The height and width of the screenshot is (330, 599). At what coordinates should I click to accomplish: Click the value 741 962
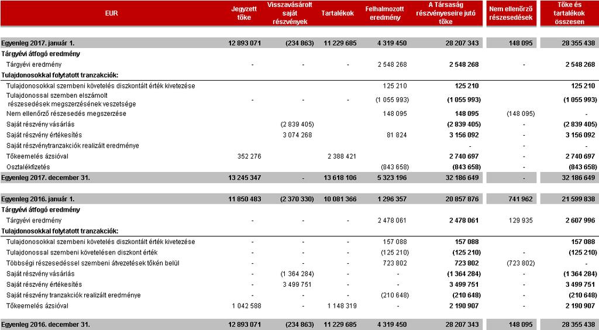[521, 199]
